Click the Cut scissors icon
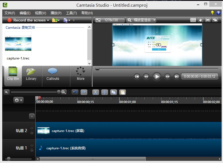This screenshot has width=223, height=163. point(96,92)
